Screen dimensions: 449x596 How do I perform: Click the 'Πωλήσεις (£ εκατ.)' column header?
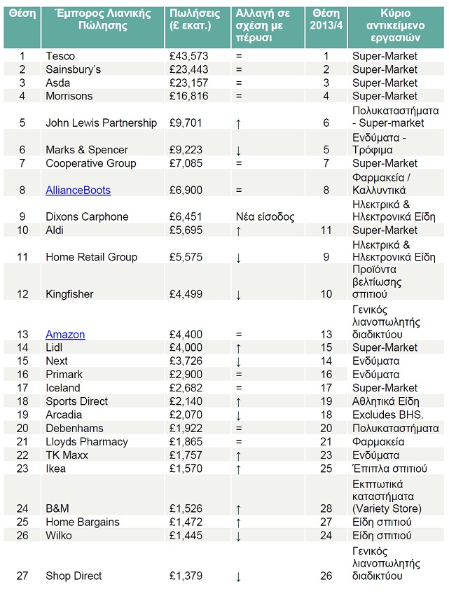[195, 19]
